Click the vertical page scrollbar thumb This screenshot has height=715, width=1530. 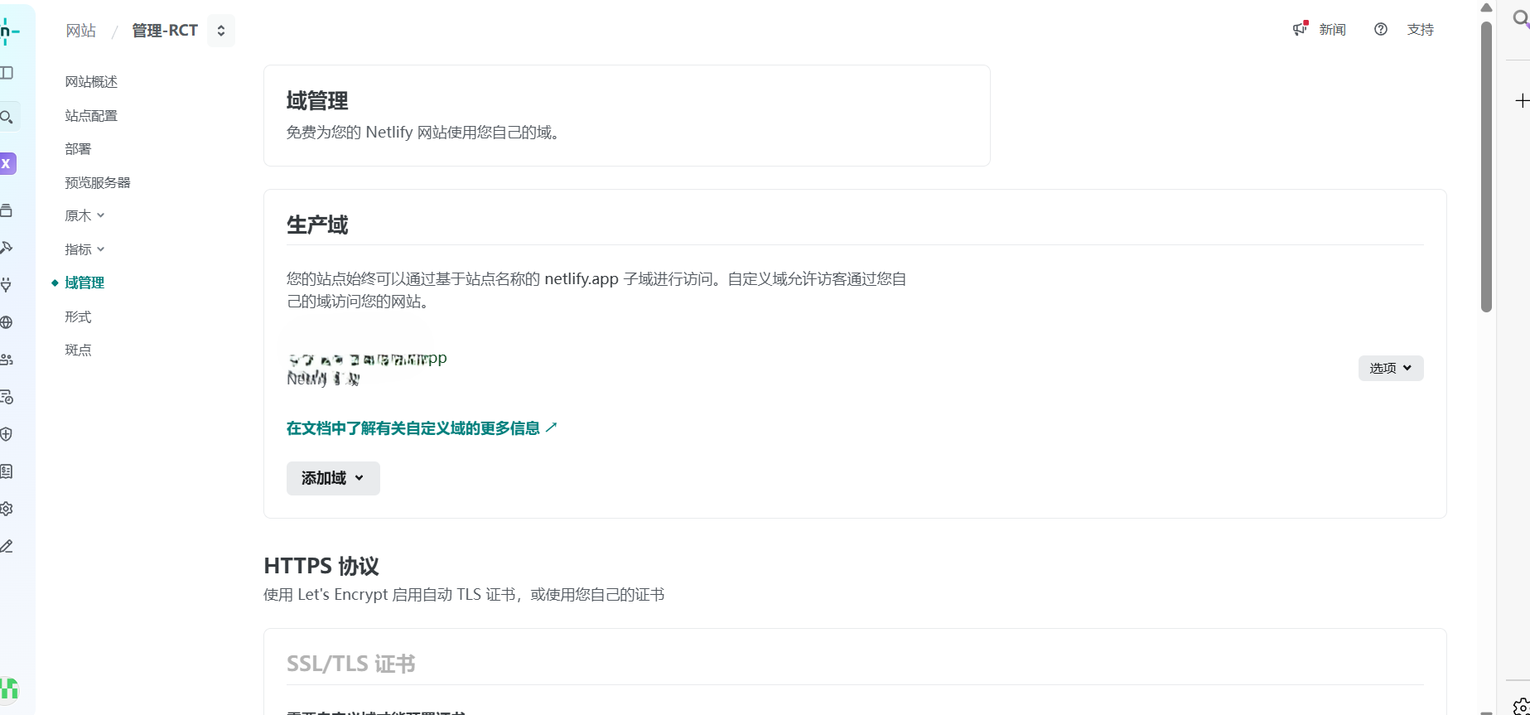[1487, 166]
